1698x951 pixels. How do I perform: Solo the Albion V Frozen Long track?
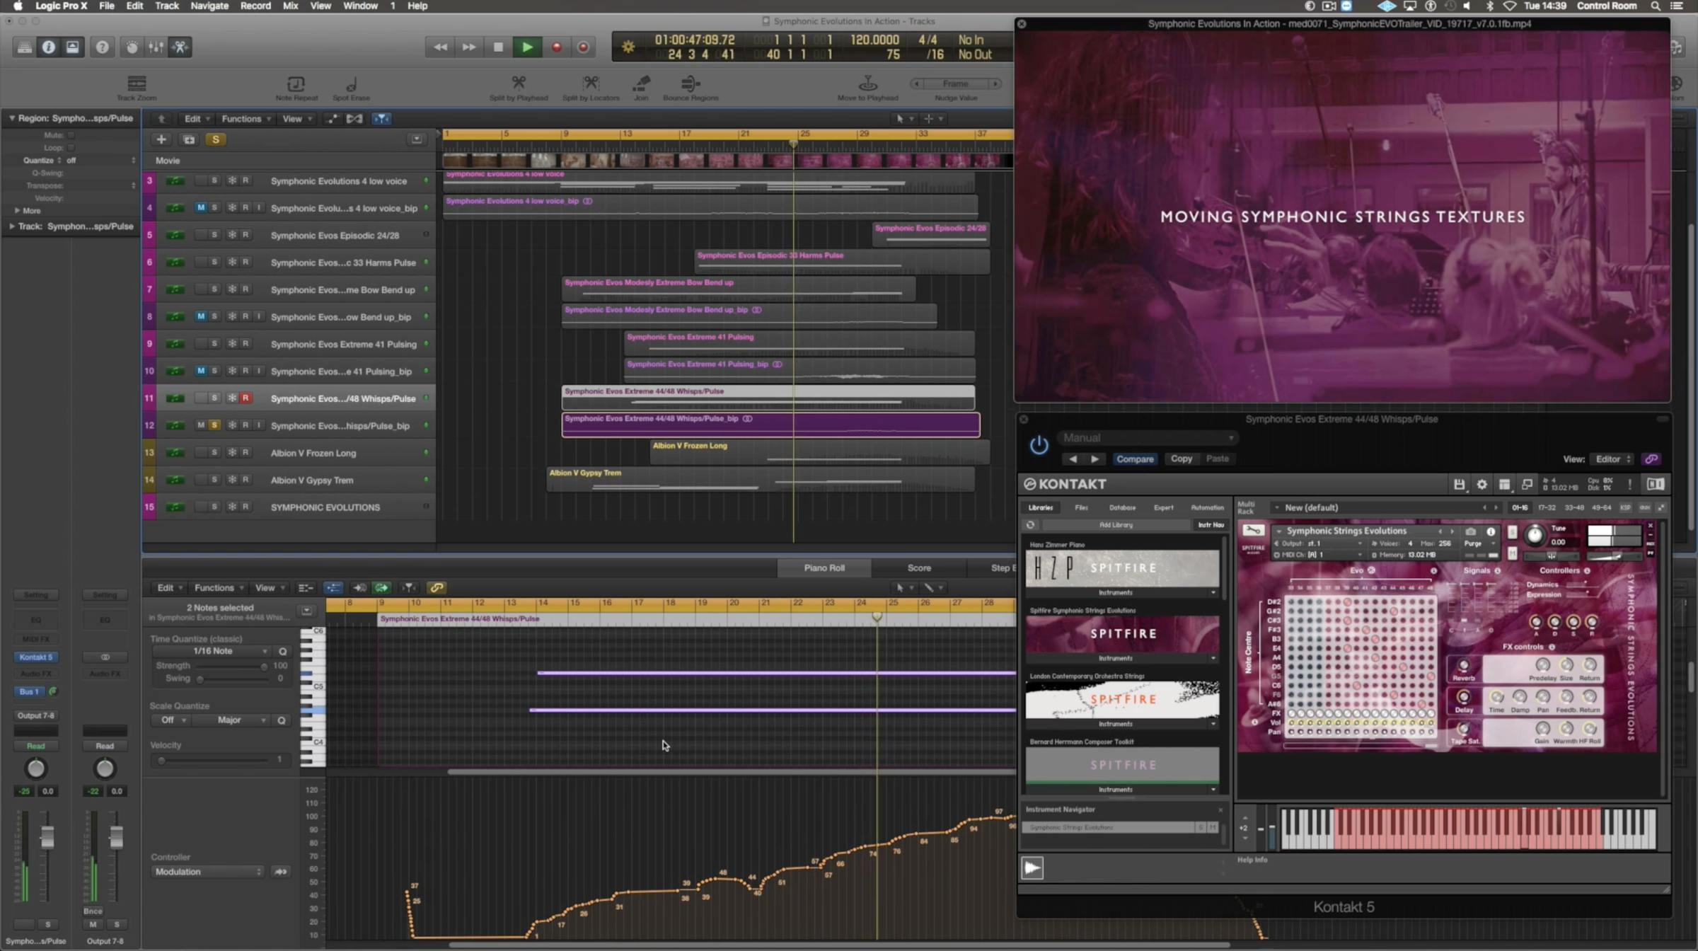pos(214,452)
